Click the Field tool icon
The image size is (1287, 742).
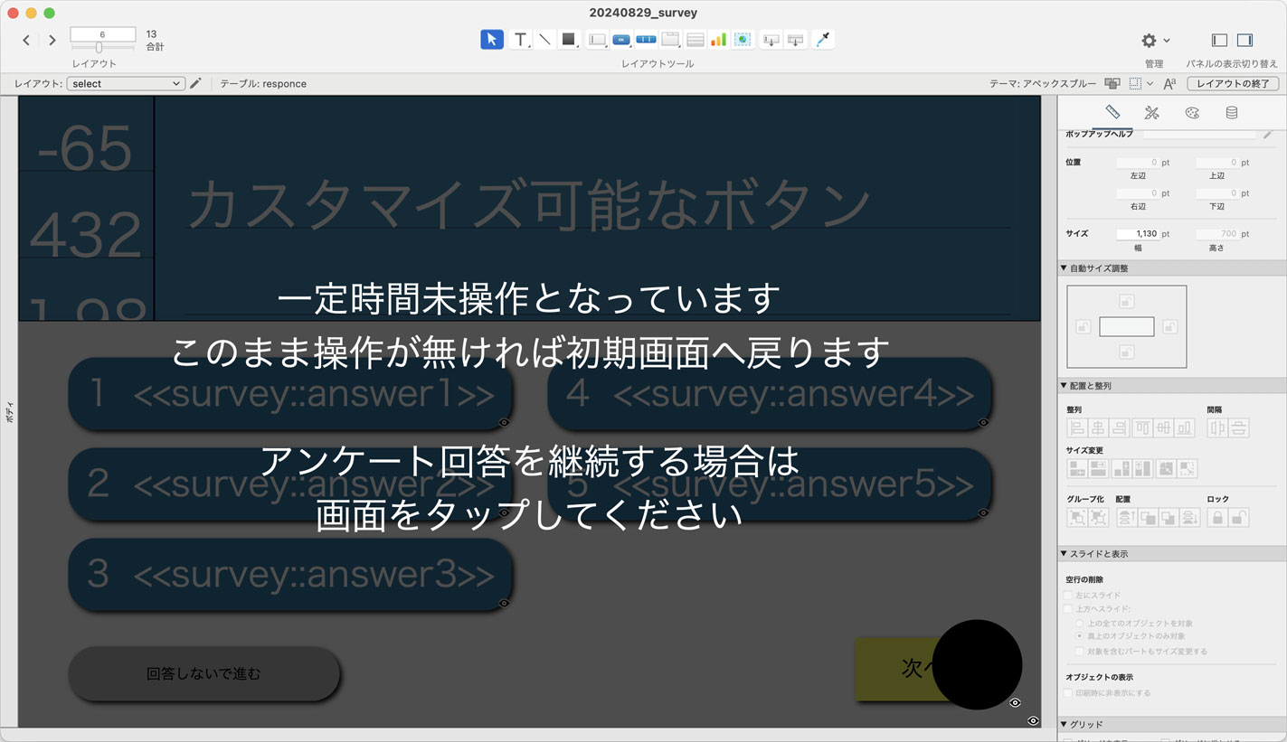point(771,39)
